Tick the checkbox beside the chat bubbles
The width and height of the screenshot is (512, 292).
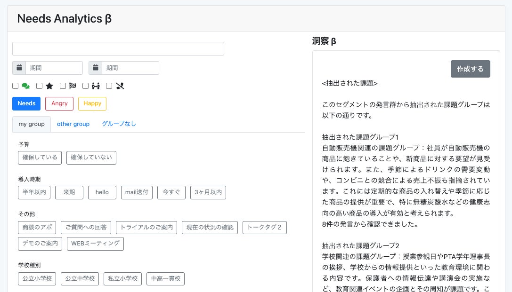(16, 86)
